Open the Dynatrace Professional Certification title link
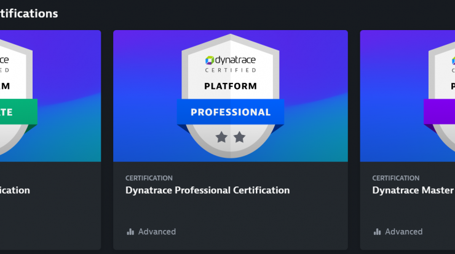This screenshot has width=455, height=254. (207, 190)
